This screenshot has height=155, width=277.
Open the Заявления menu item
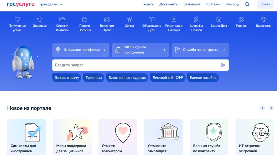(192, 4)
